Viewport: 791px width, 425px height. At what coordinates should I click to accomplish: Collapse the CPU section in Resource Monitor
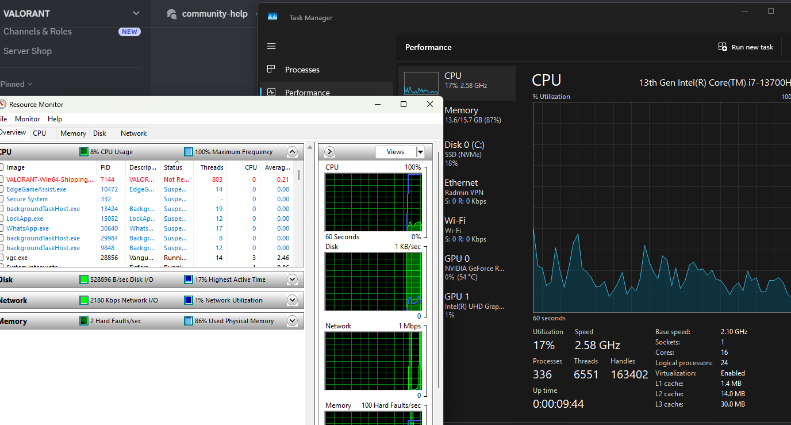point(292,152)
